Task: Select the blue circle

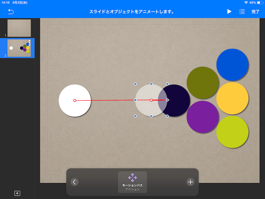Action: 233,65
